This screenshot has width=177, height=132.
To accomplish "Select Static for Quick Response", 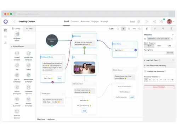I will click(159, 46).
